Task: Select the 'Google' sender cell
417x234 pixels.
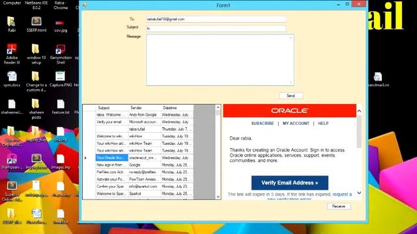Action: [145, 164]
